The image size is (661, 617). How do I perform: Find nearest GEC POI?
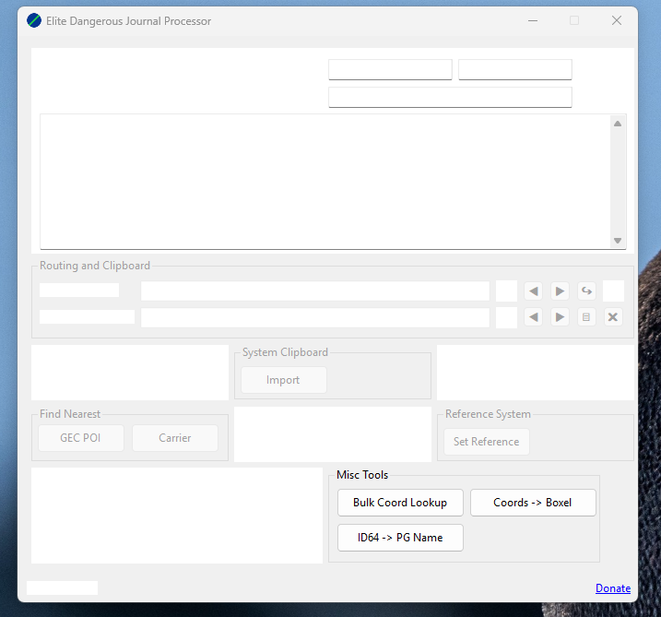coord(81,438)
